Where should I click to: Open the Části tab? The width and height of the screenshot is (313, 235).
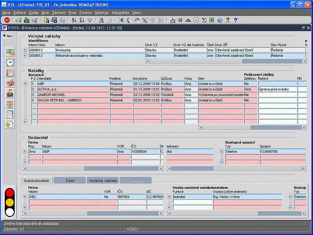pyautogui.click(x=70, y=181)
